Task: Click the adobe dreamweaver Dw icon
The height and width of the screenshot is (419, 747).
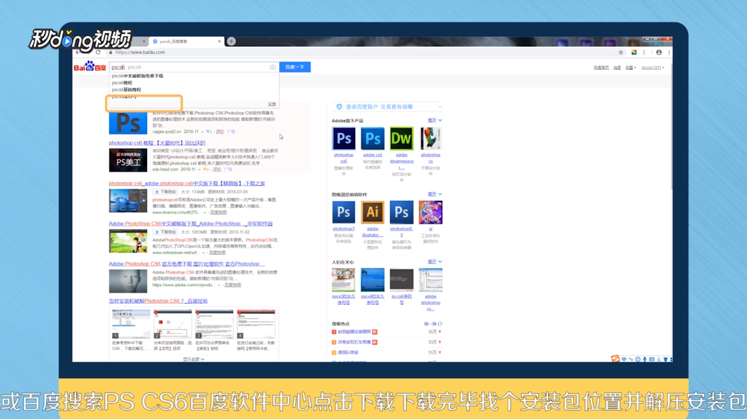Action: coord(401,139)
